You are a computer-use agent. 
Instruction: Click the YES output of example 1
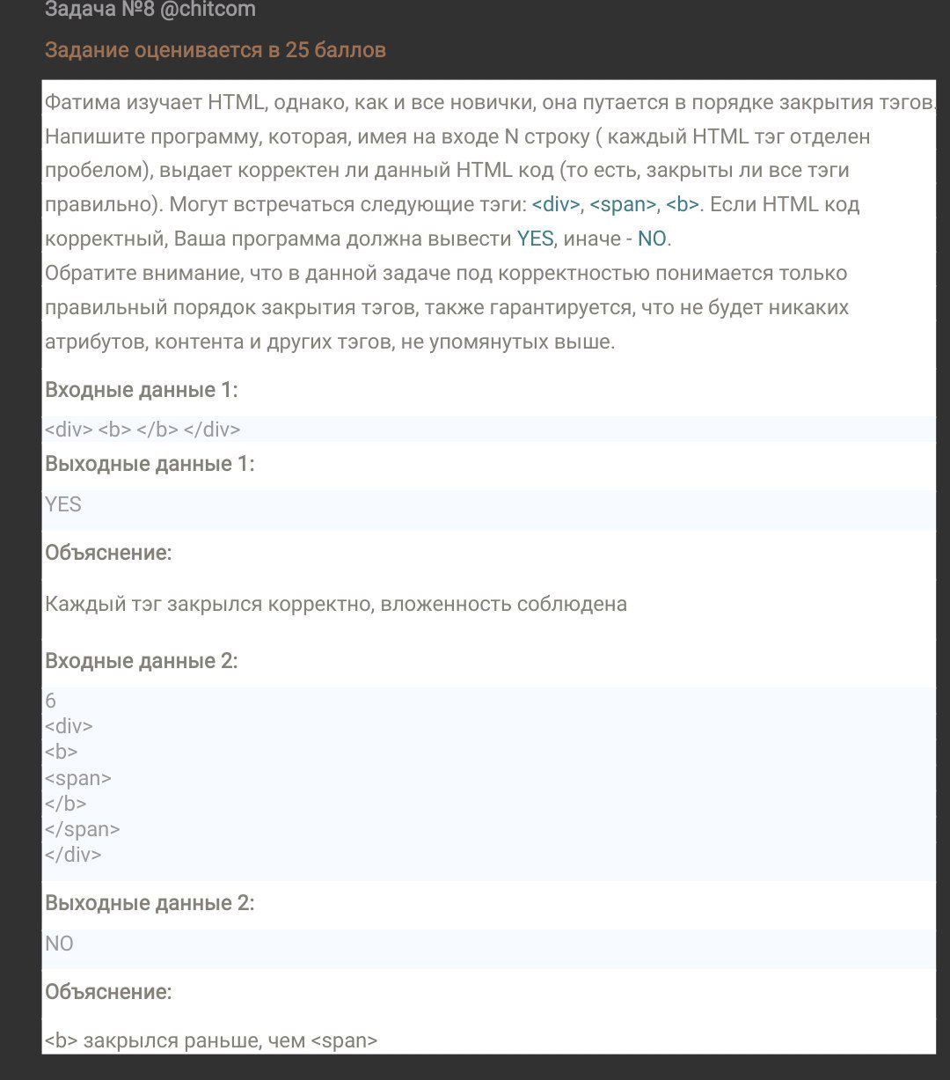point(63,504)
